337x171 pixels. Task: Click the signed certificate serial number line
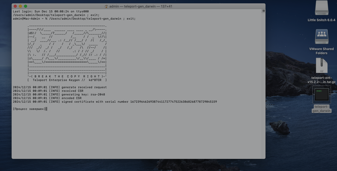tap(115, 102)
